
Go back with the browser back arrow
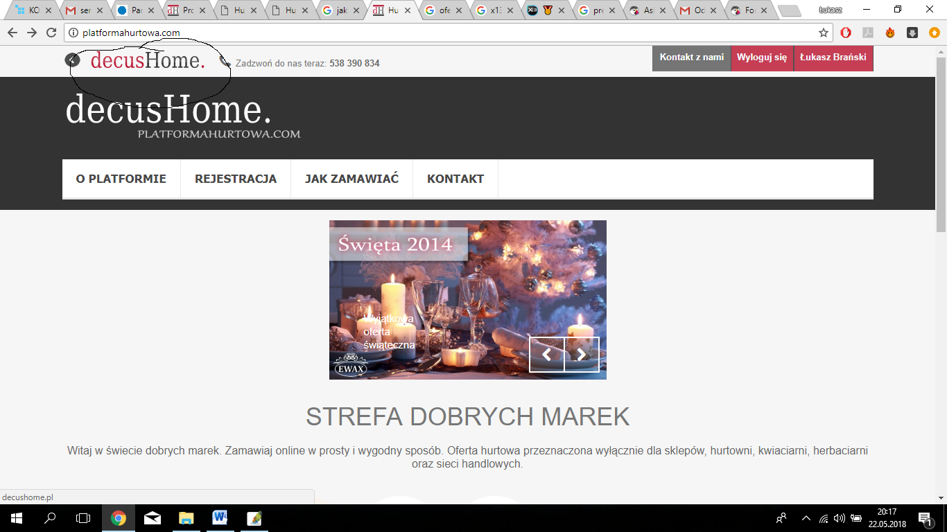point(12,33)
